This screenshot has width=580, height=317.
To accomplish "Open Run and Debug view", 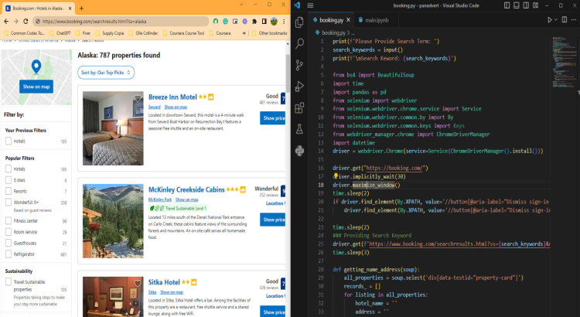I will click(x=299, y=86).
